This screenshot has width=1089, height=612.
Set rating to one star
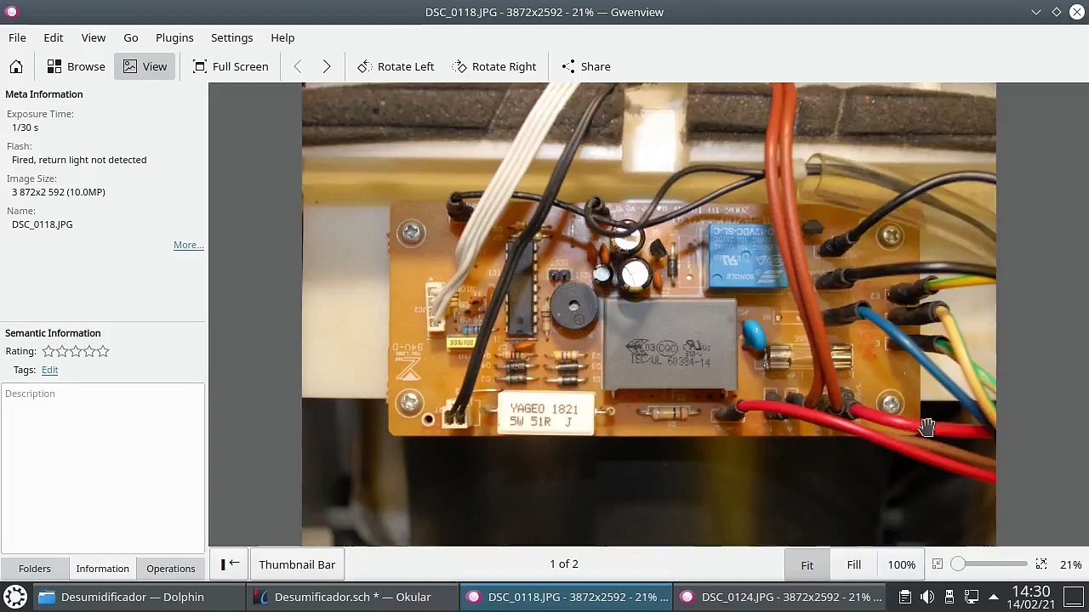click(48, 351)
